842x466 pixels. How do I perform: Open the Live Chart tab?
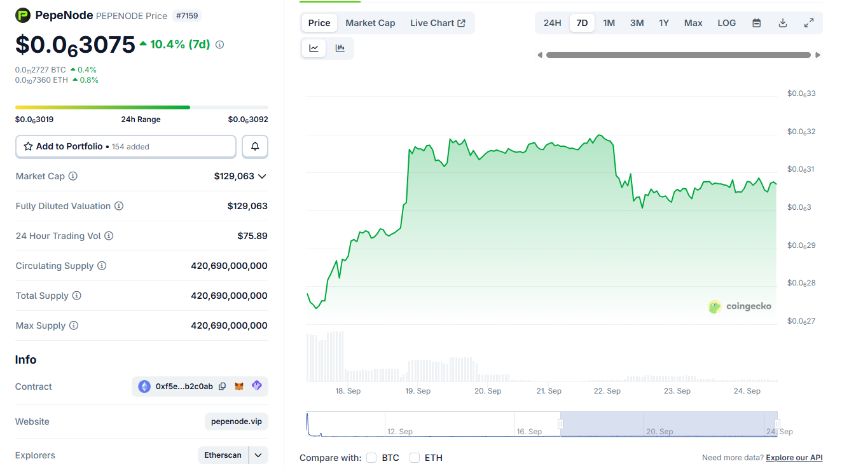pyautogui.click(x=438, y=23)
